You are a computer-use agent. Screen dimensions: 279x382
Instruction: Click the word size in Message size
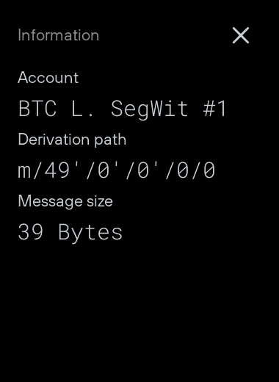[100, 202]
